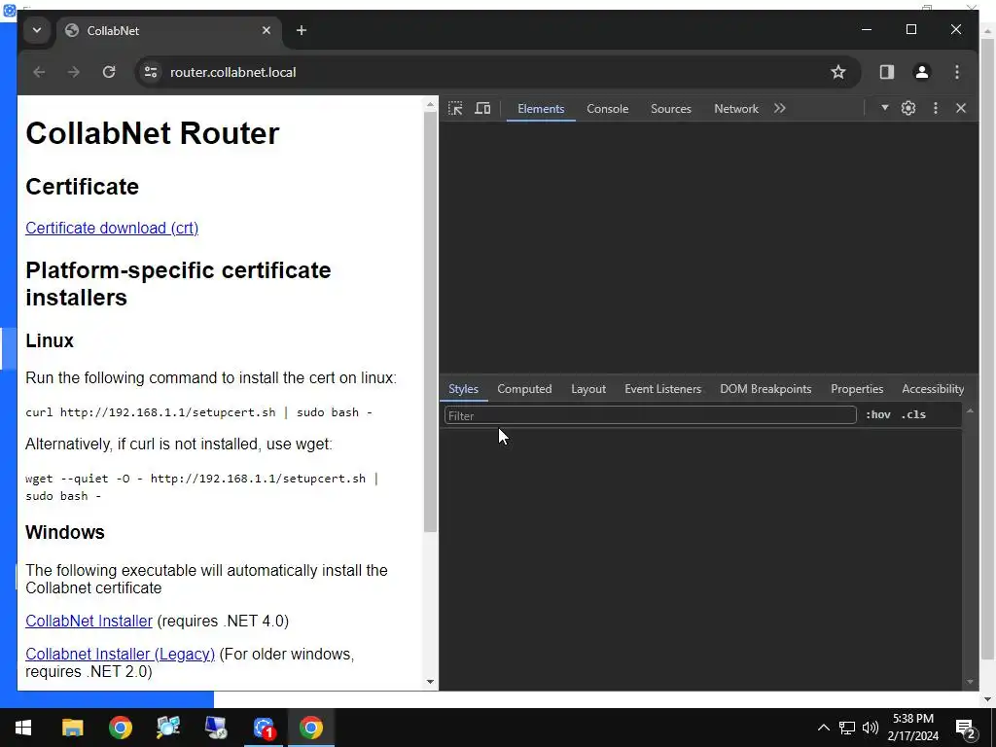
Task: Open the volume speaker tray icon
Action: [x=871, y=728]
